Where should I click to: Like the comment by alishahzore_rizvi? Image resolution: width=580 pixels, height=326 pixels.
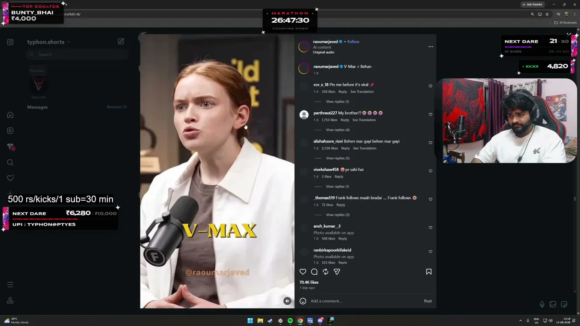click(430, 143)
